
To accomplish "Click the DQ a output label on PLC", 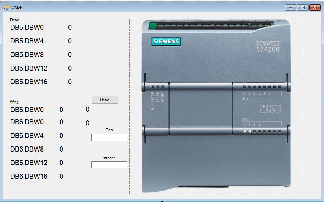I will tap(245, 119).
